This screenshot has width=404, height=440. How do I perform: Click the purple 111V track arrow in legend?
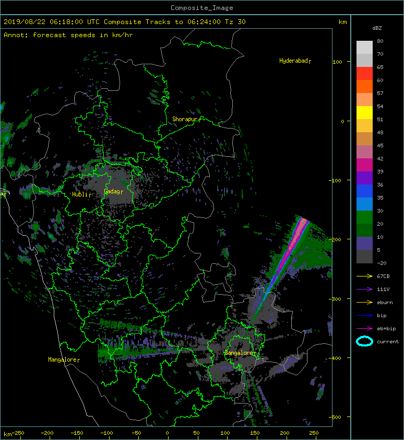pyautogui.click(x=364, y=290)
